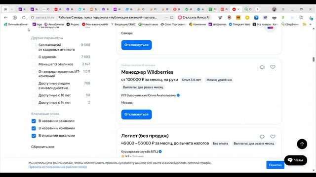Jump to top with the black arrow button

(x=302, y=144)
